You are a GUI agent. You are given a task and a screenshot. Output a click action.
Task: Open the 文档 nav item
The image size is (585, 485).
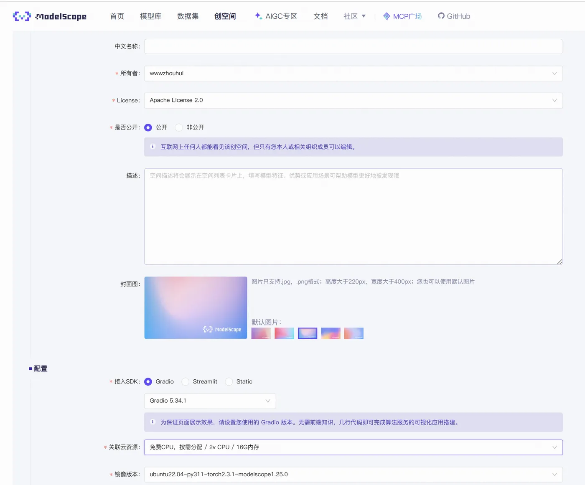(x=320, y=16)
